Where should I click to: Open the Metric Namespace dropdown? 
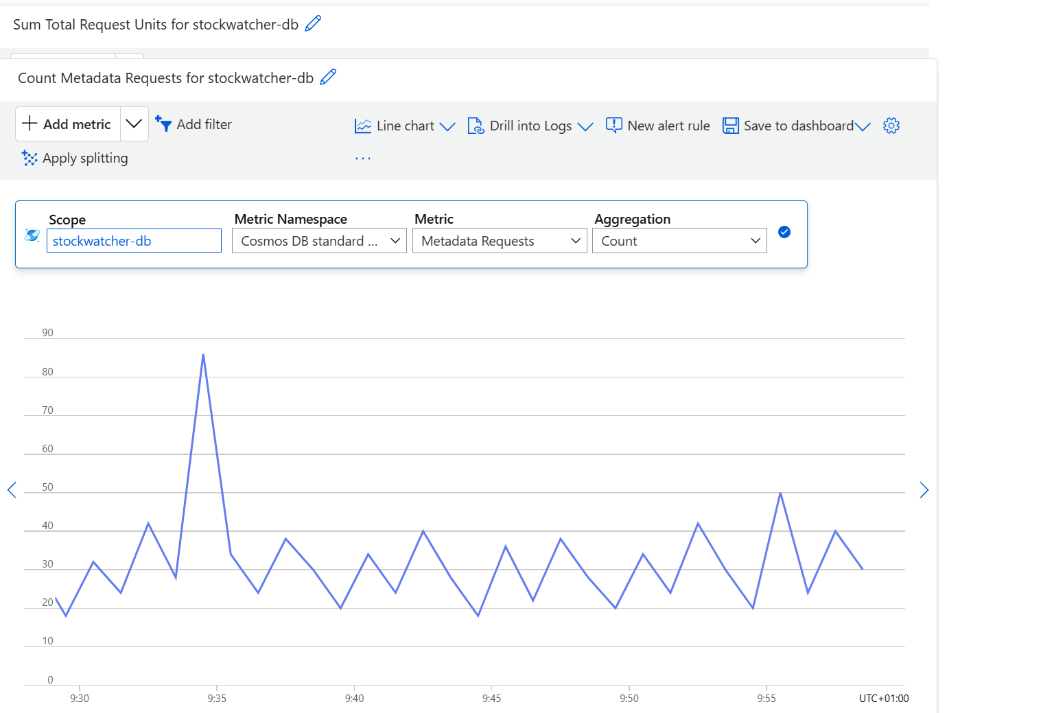click(319, 241)
